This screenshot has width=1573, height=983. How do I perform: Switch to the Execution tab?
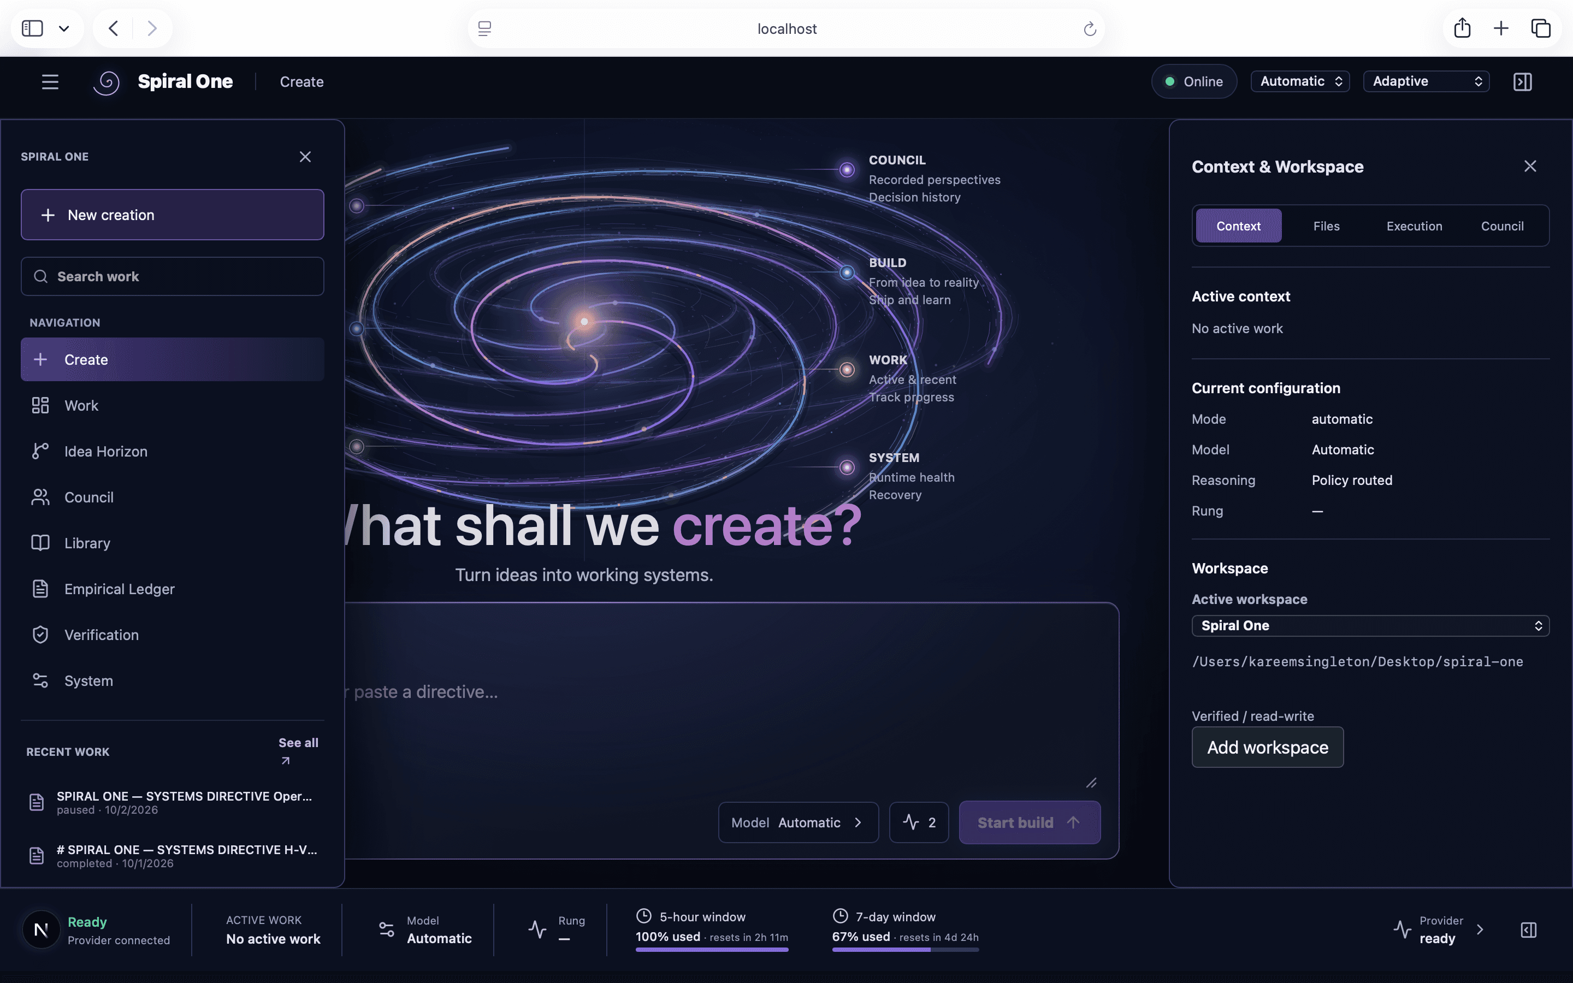tap(1414, 226)
